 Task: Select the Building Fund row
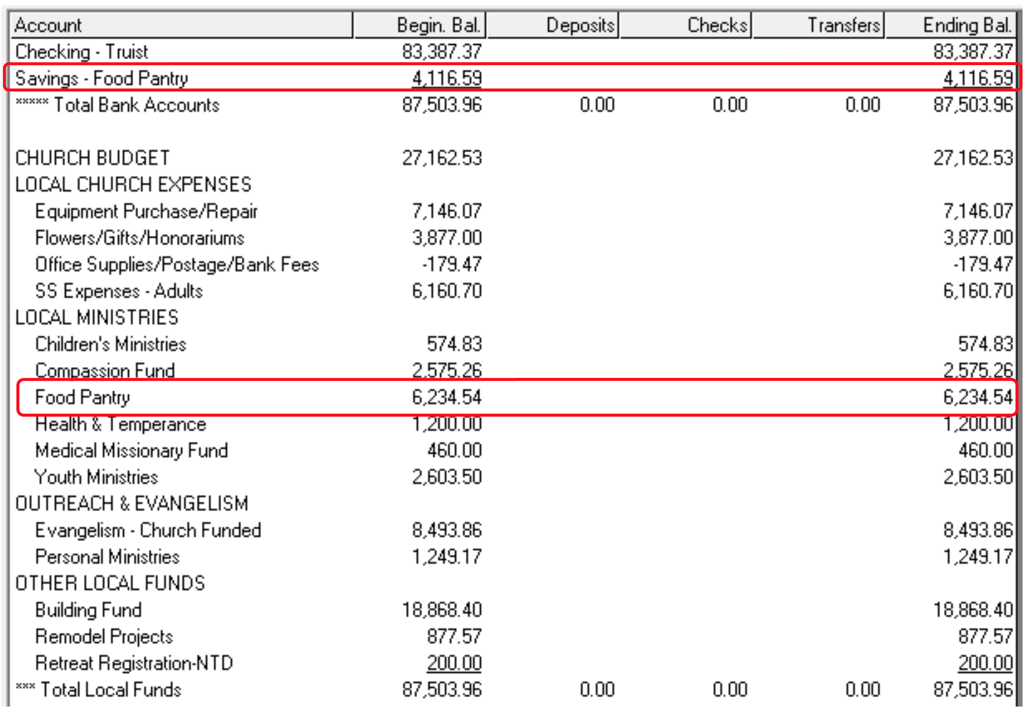point(88,610)
